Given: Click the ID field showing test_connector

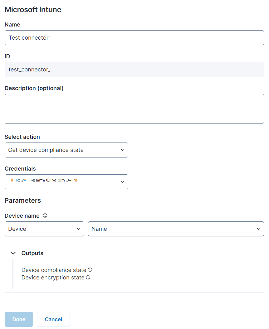Looking at the screenshot, I should [x=134, y=70].
